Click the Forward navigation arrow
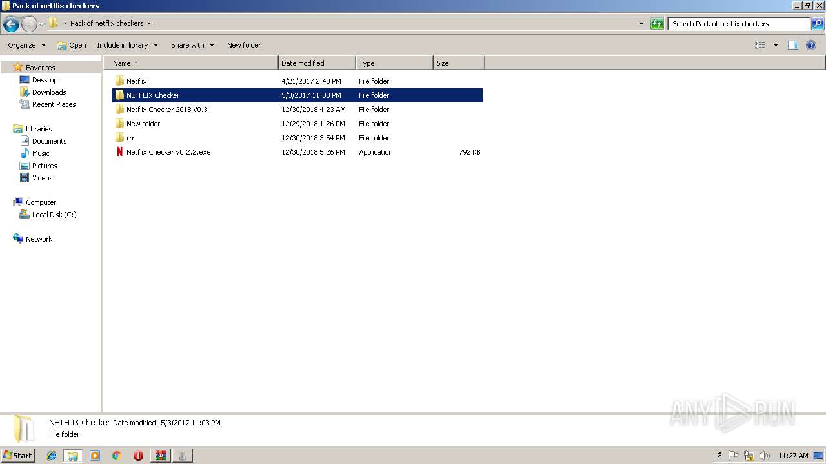Screen dimensions: 826x464 [29, 24]
